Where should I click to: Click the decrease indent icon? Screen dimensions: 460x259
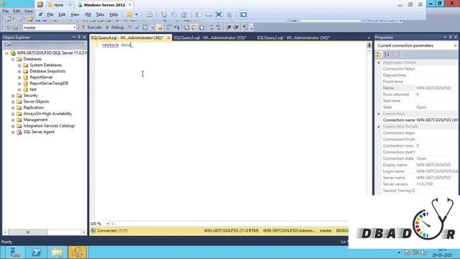[x=229, y=27]
